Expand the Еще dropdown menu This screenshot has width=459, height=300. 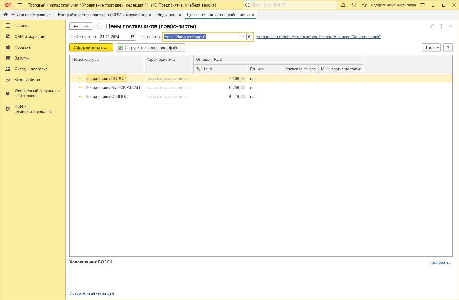pyautogui.click(x=431, y=47)
